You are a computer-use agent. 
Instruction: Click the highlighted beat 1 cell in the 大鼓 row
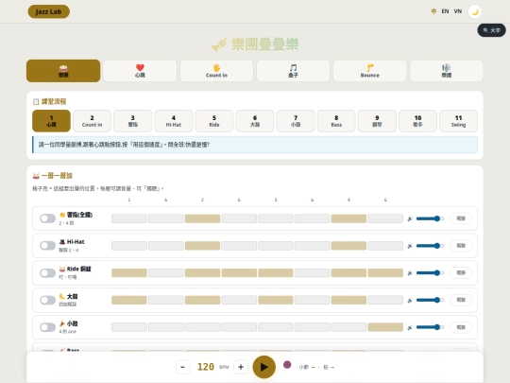(x=129, y=300)
